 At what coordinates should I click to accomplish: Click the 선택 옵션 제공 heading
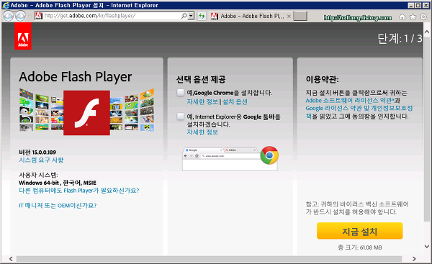pos(201,80)
